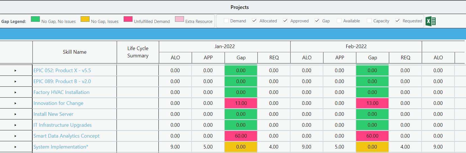The image size is (466, 153).
Task: Enable the Demand checkbox
Action: 226,21
